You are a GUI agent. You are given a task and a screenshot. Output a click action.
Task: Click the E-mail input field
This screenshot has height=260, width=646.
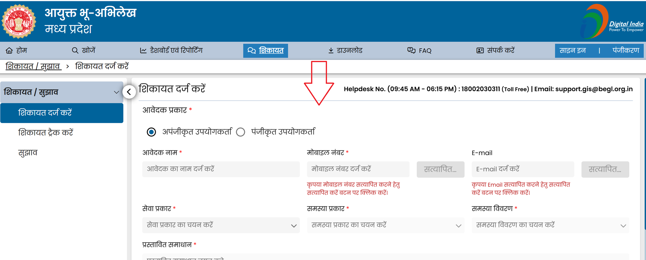point(523,169)
